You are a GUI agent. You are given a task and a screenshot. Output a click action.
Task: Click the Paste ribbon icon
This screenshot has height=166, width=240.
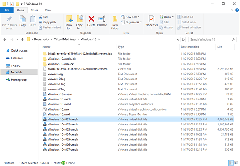coord(33,19)
